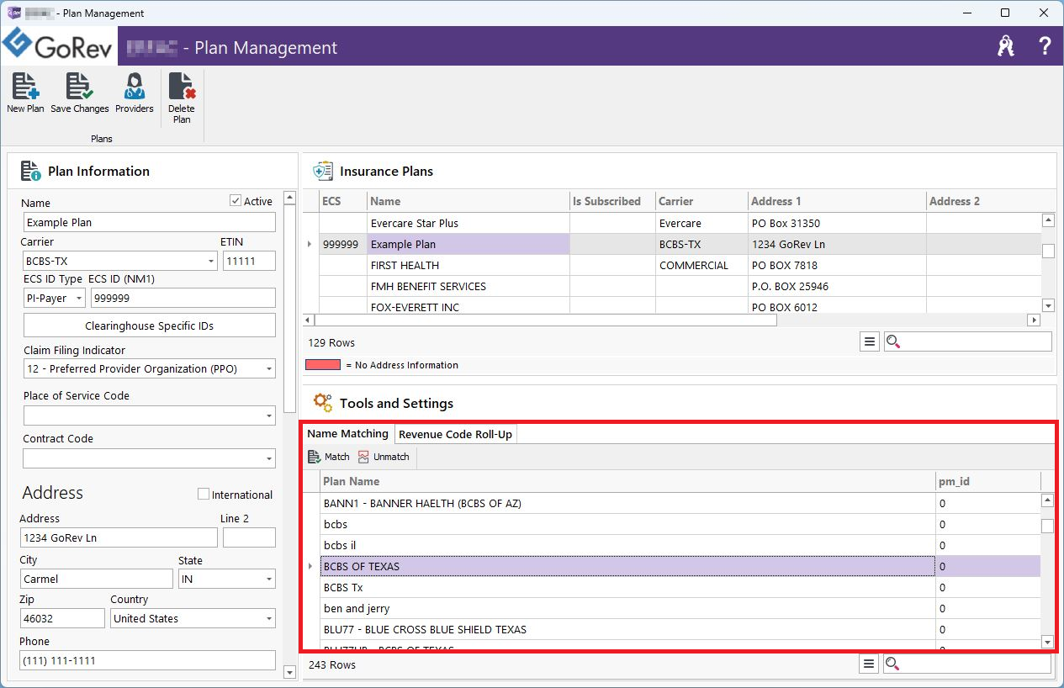This screenshot has width=1064, height=688.
Task: Sort by Plan Name column header
Action: [627, 481]
